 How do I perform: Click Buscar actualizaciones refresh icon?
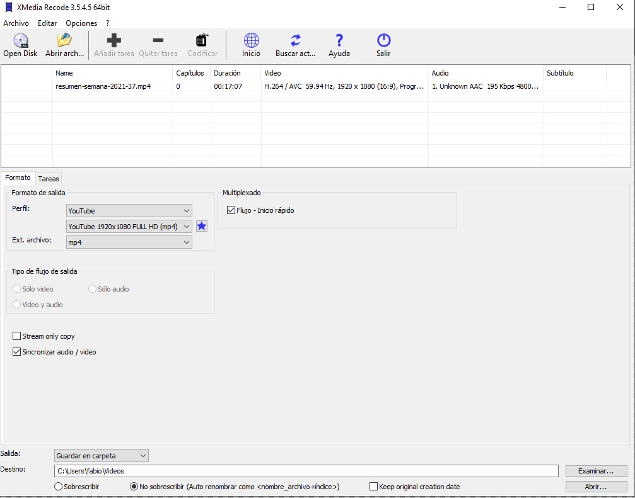(295, 40)
